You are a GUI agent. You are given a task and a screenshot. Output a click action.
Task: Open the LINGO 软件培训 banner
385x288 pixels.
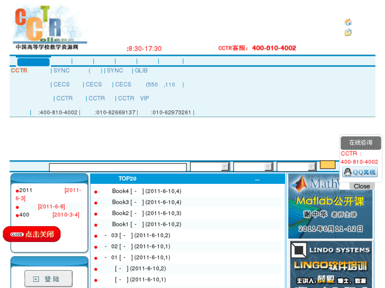click(x=330, y=264)
